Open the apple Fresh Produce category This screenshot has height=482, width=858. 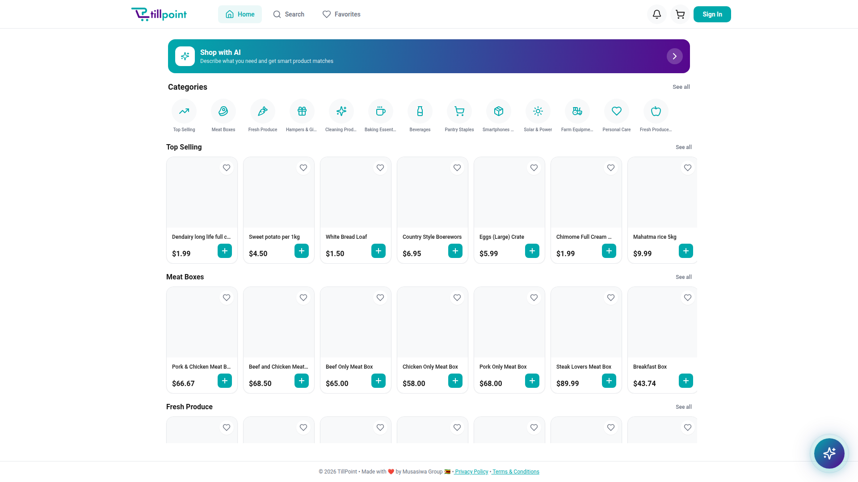coord(656,111)
